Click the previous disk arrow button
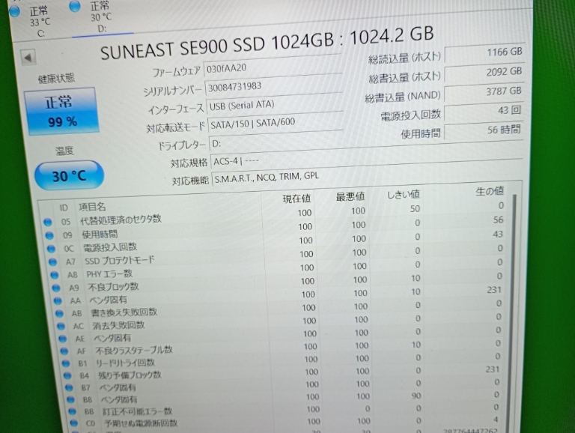The image size is (575, 433). click(28, 57)
